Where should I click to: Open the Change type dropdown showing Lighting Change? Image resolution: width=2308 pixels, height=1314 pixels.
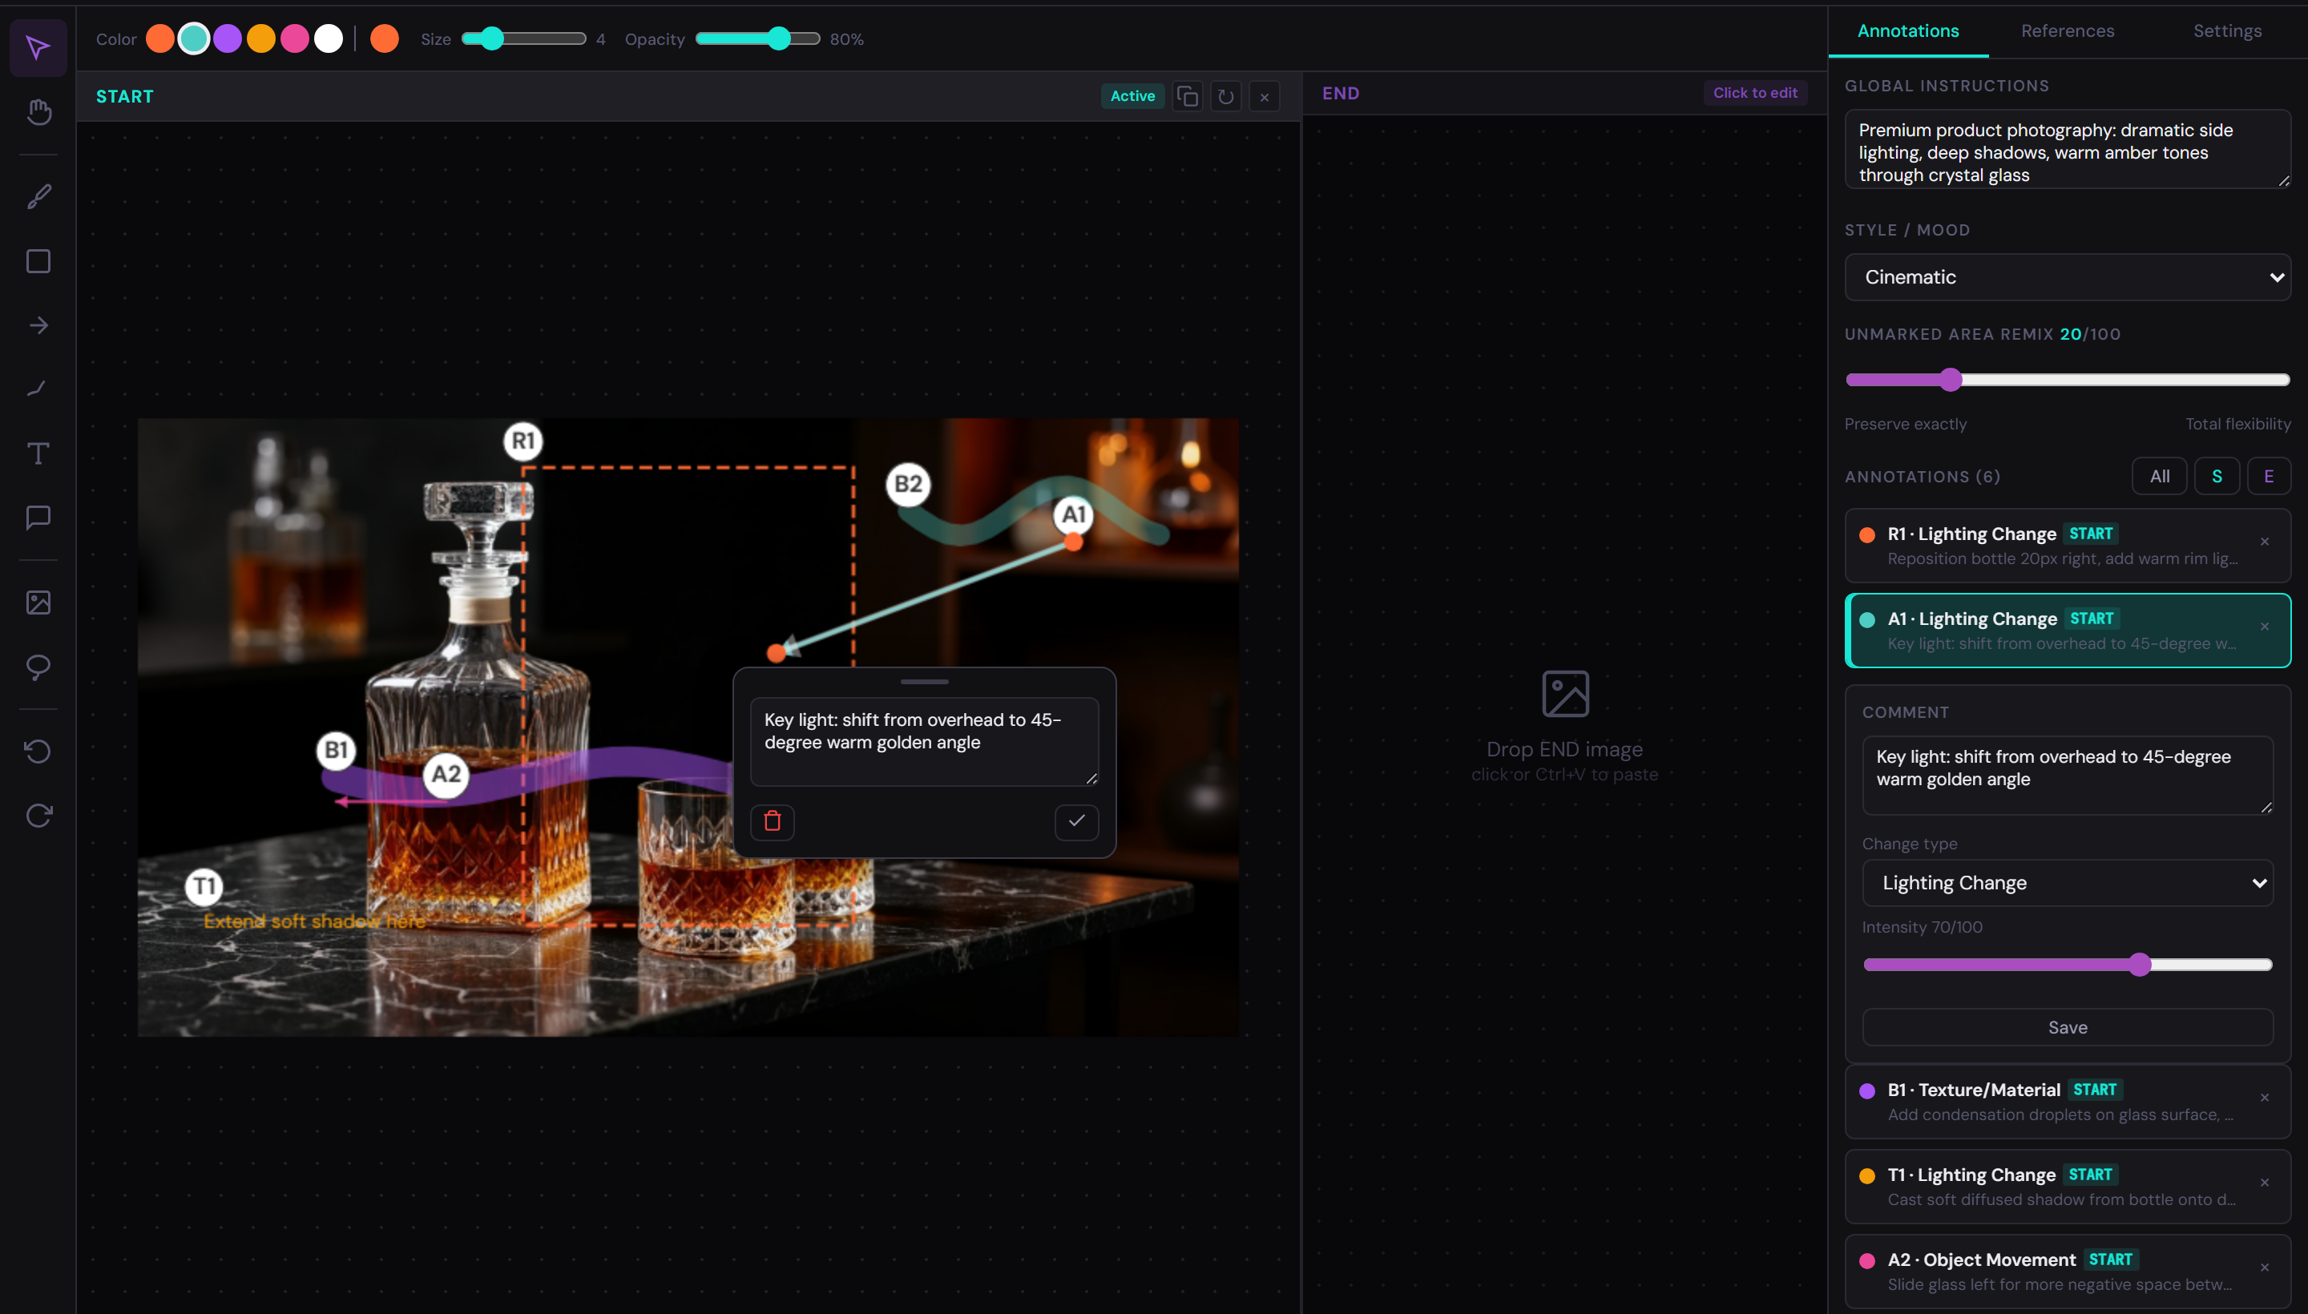click(x=2067, y=883)
